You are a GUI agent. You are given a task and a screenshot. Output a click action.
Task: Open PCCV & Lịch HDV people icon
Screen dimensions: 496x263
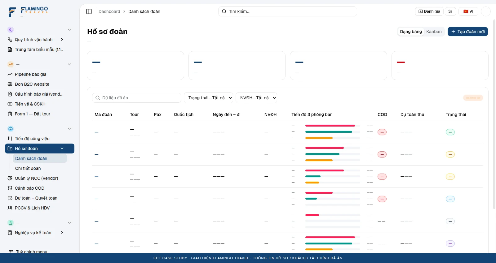10,208
